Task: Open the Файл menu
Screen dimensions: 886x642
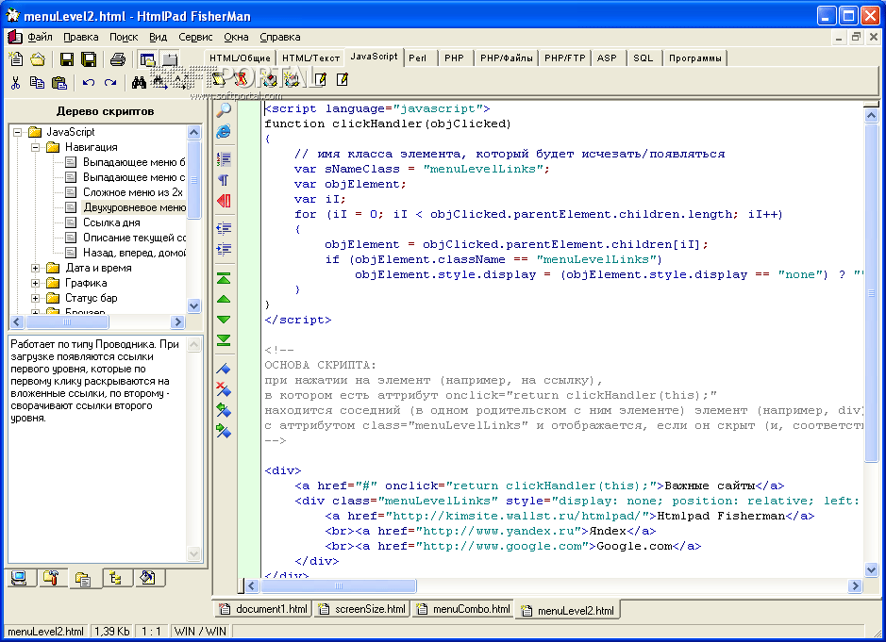Action: tap(40, 38)
